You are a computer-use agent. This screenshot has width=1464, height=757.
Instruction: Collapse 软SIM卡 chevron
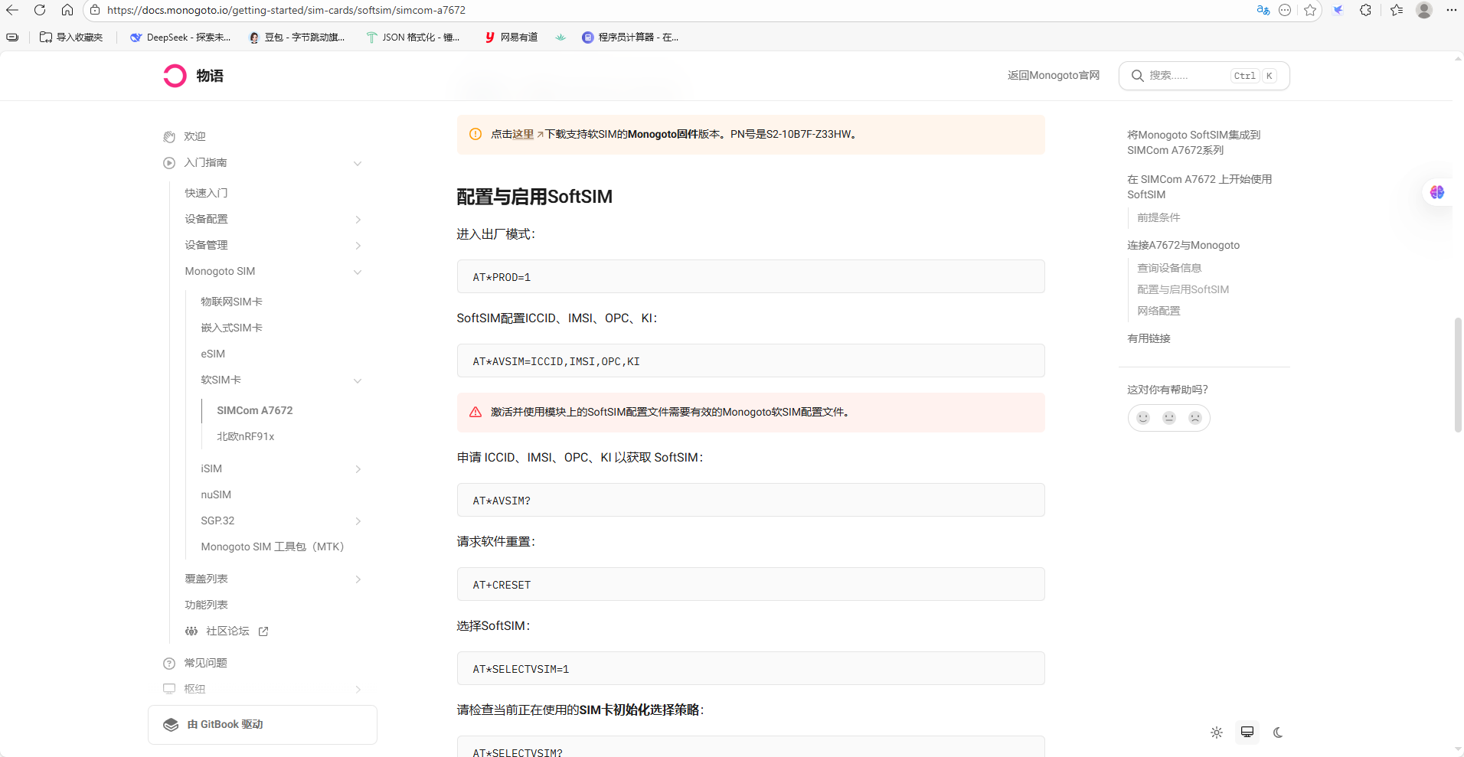coord(358,380)
